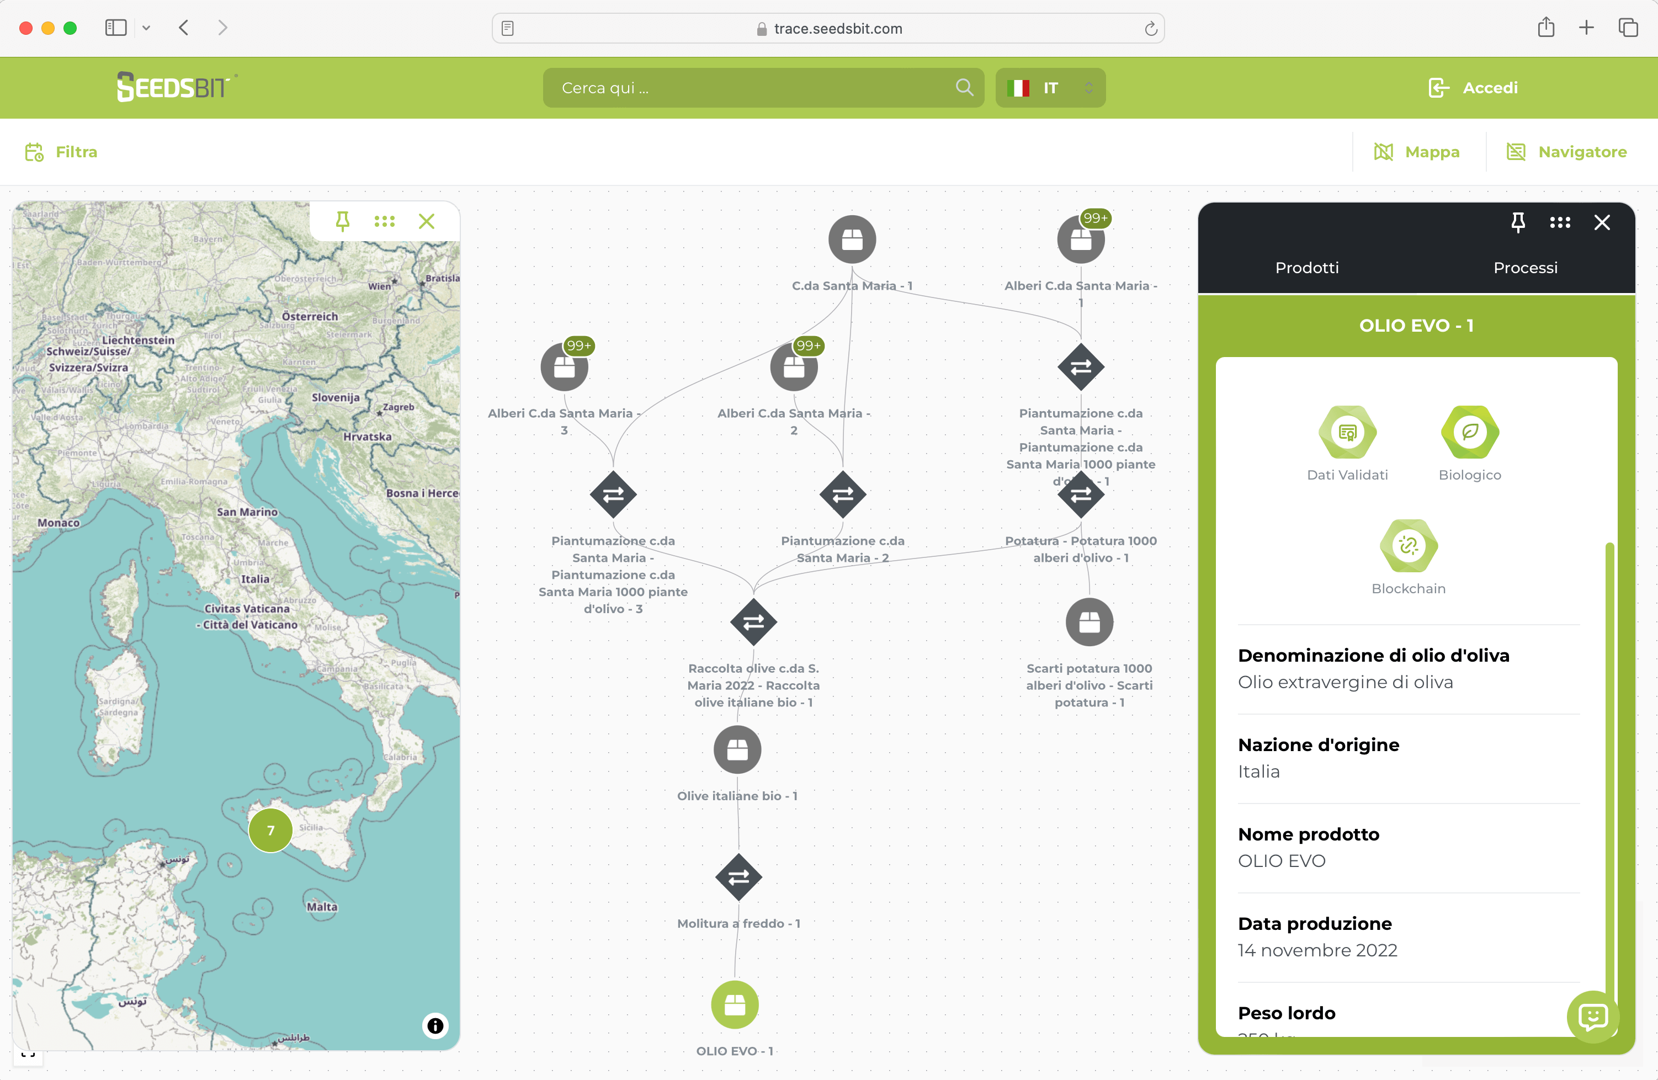Pin the product details panel
Screen dimensions: 1658x1080
(x=1518, y=222)
